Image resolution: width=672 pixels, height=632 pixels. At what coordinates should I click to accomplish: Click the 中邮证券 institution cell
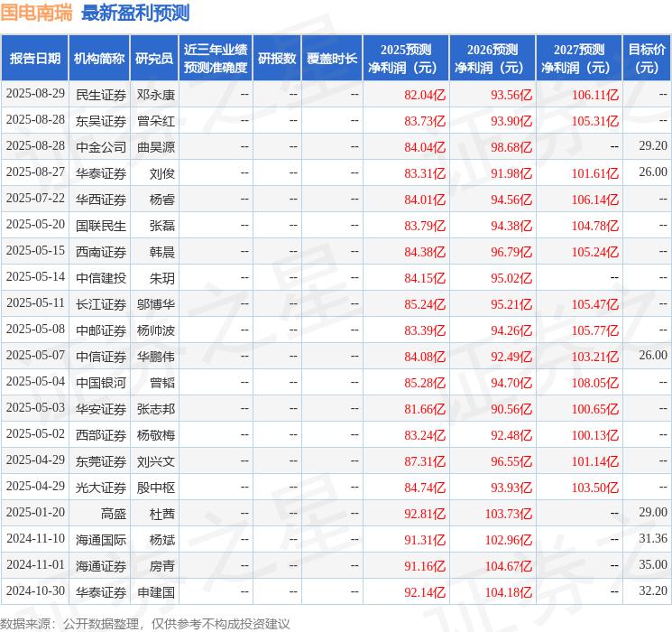101,330
